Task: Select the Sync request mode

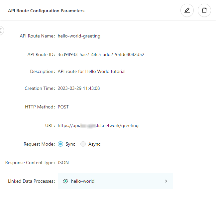Action: [x=60, y=144]
